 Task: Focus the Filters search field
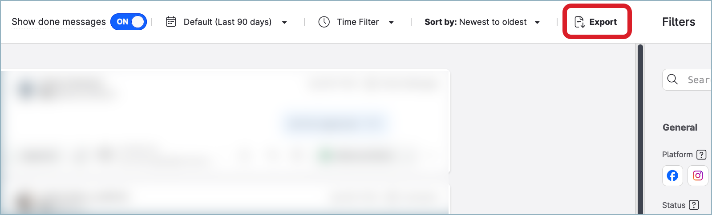[x=698, y=80]
